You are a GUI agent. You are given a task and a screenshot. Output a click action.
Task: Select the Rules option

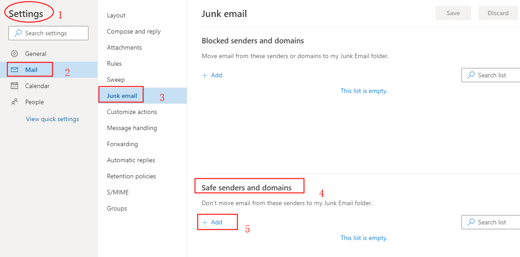click(x=114, y=63)
